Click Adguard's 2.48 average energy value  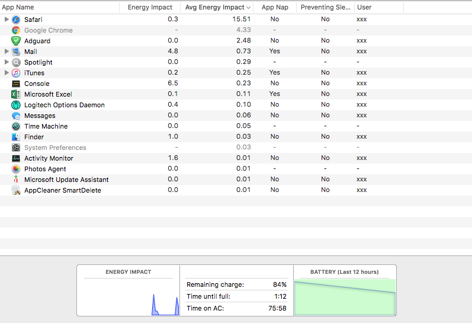click(243, 40)
